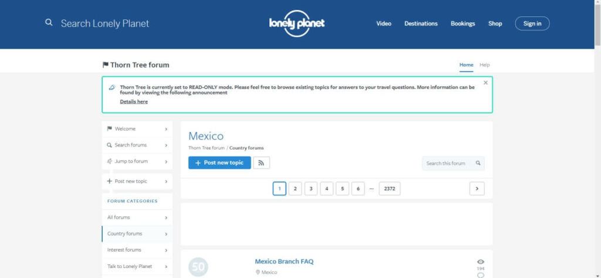
Task: Click the Search this forum field
Action: (x=453, y=163)
